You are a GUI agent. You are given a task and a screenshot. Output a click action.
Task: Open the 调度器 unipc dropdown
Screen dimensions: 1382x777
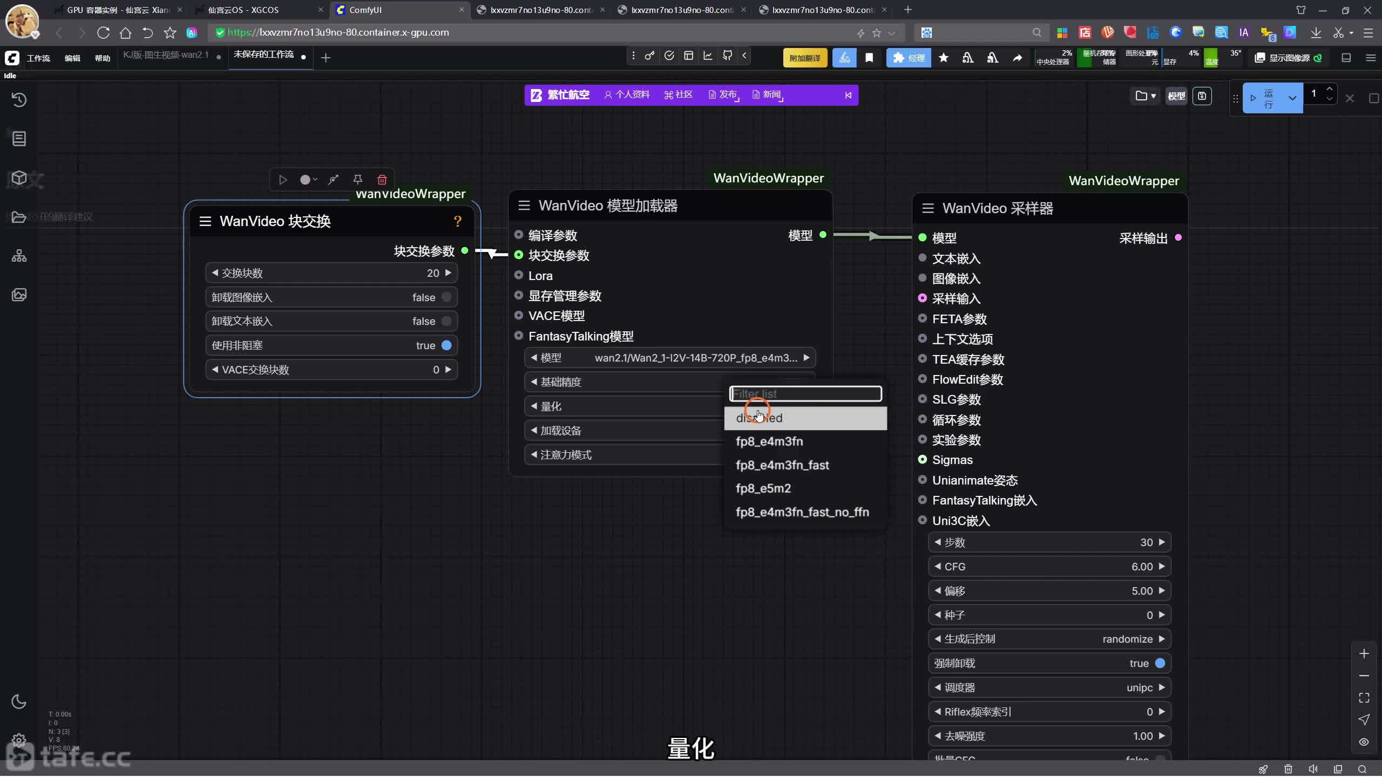[x=1049, y=687]
